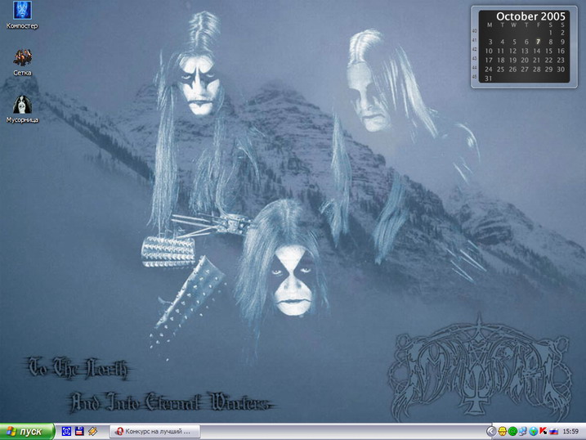
Task: Select day 24 in the calendar widget
Action: pyautogui.click(x=489, y=70)
